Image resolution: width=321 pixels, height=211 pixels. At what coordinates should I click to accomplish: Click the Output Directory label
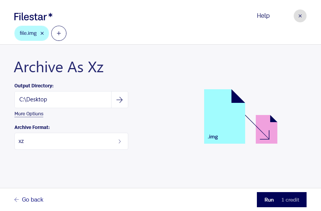(x=34, y=86)
